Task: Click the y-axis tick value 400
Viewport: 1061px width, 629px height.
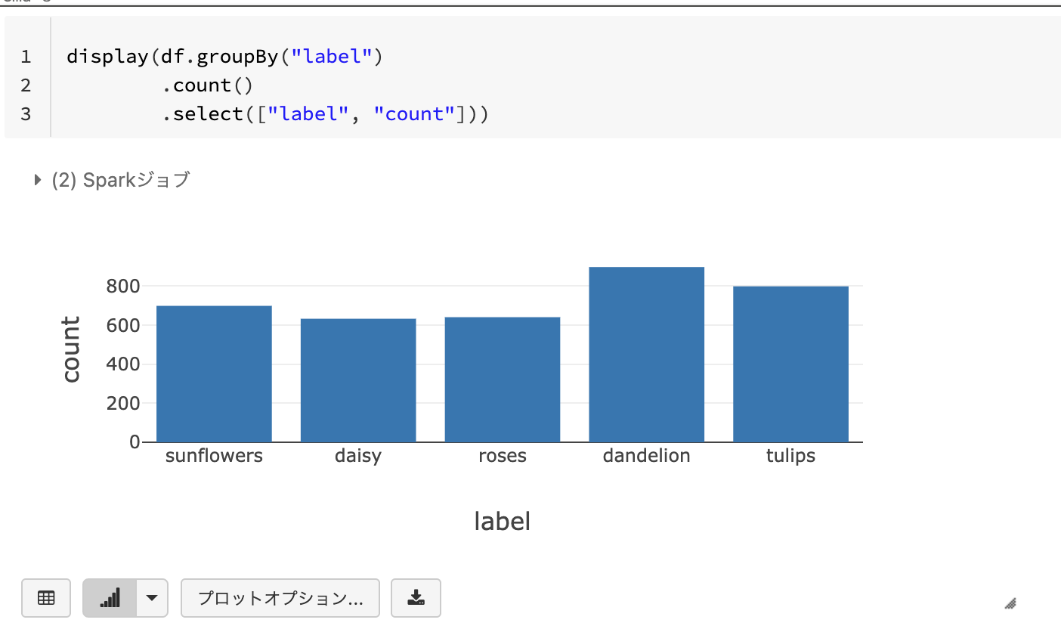Action: point(124,364)
